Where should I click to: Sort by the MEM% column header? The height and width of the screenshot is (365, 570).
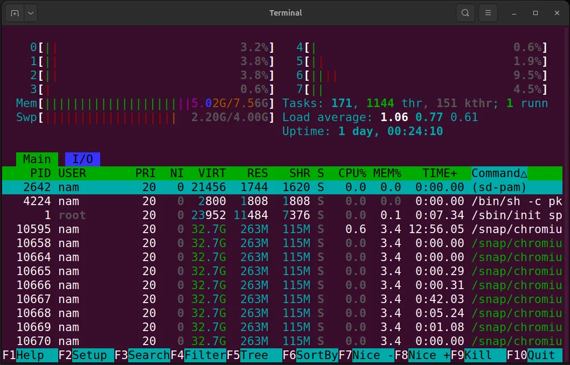pyautogui.click(x=387, y=173)
